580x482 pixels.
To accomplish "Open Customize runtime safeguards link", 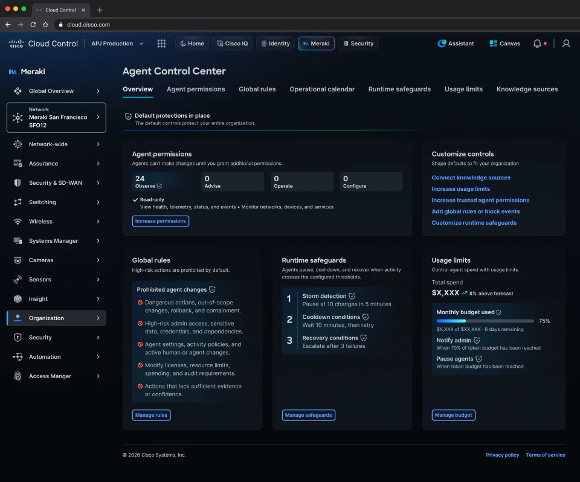I will click(474, 223).
